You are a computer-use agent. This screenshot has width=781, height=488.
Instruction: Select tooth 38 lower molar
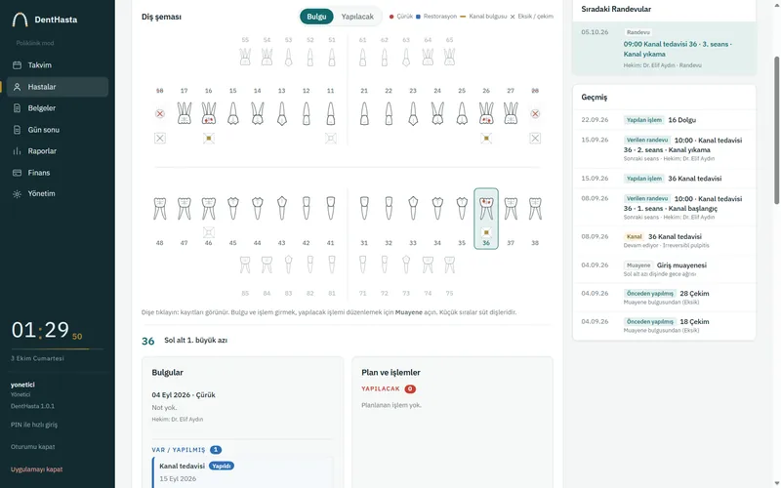[535, 208]
